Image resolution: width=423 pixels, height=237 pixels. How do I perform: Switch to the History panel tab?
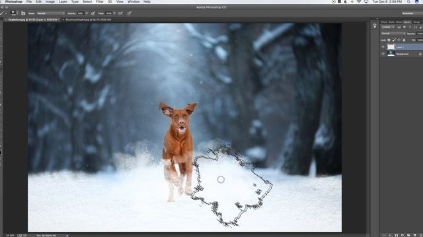[x=399, y=22]
